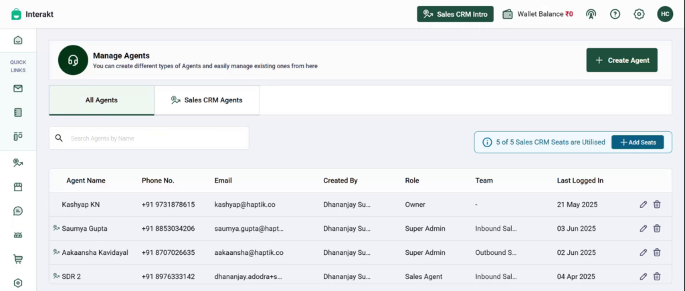The height and width of the screenshot is (291, 685).
Task: Click phone number +91 8853034206
Action: coord(168,229)
